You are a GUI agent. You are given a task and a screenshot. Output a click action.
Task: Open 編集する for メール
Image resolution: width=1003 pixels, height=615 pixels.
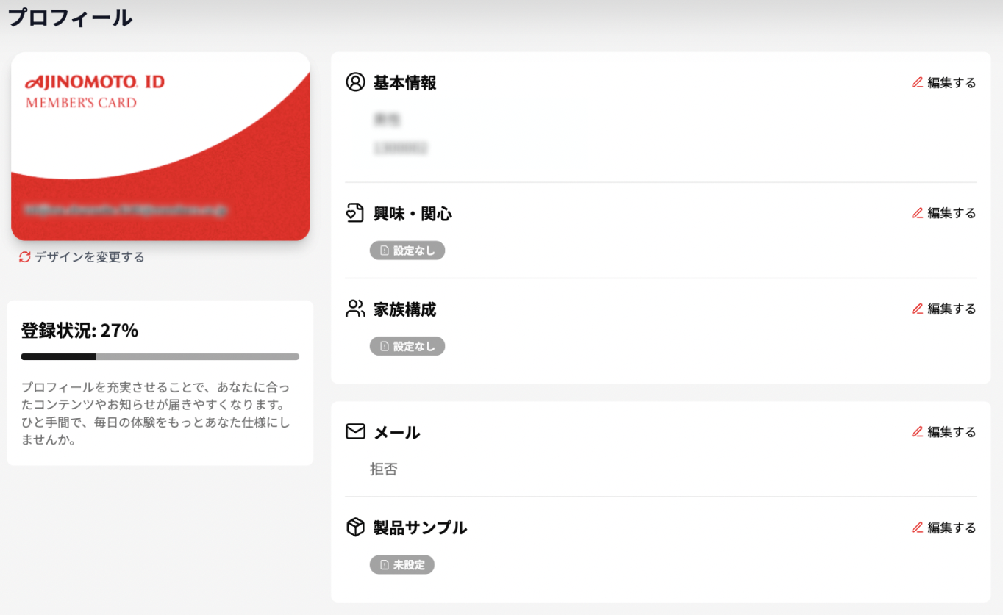944,432
